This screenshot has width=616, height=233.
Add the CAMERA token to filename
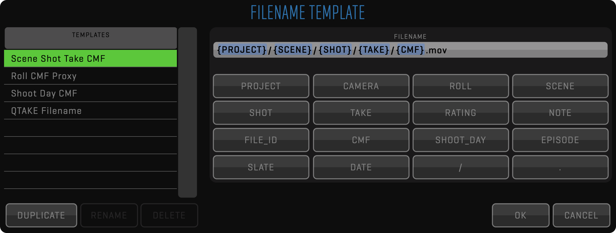pos(361,86)
